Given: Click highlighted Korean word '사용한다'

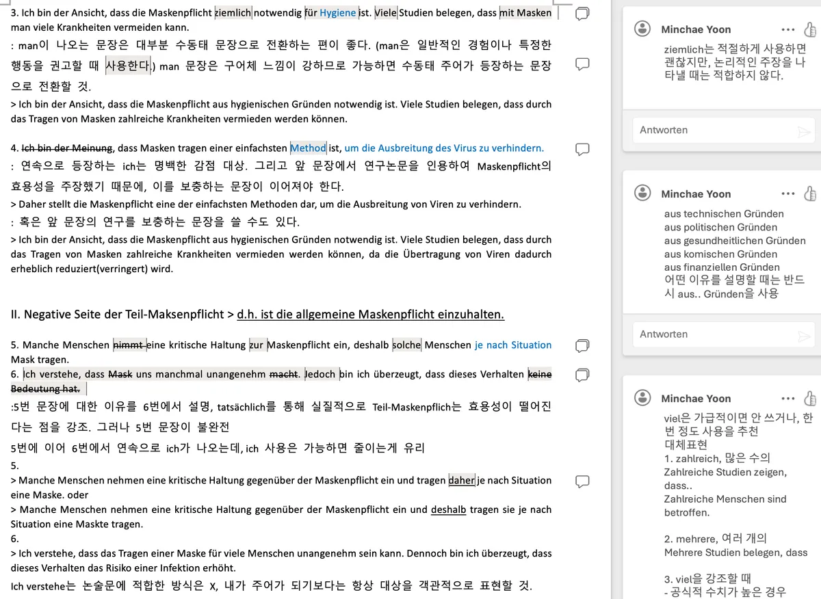Looking at the screenshot, I should [x=128, y=65].
